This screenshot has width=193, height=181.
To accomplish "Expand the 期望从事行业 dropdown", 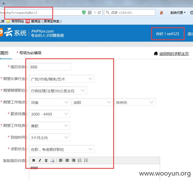I will (x=62, y=79).
